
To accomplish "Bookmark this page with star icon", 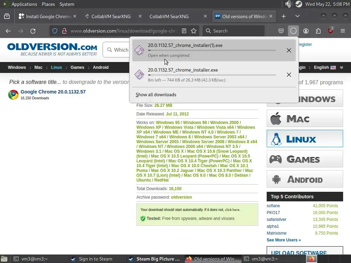I will (194, 31).
